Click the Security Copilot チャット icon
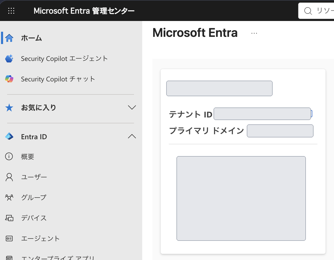Screen dimensions: 334x260 [x=9, y=79]
